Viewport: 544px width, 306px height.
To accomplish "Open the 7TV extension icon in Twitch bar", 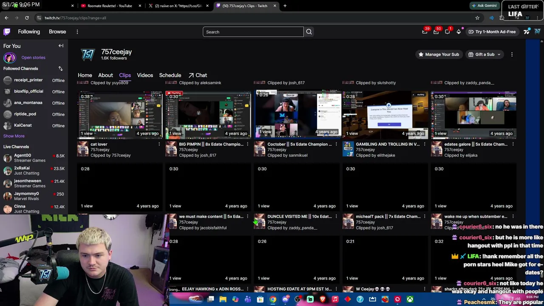I will point(527,31).
